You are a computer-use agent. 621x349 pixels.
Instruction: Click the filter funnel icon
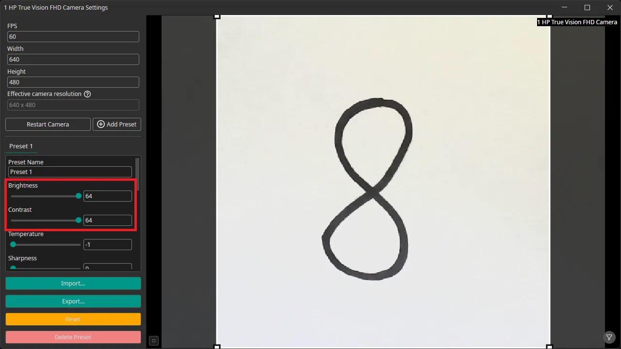tap(609, 337)
